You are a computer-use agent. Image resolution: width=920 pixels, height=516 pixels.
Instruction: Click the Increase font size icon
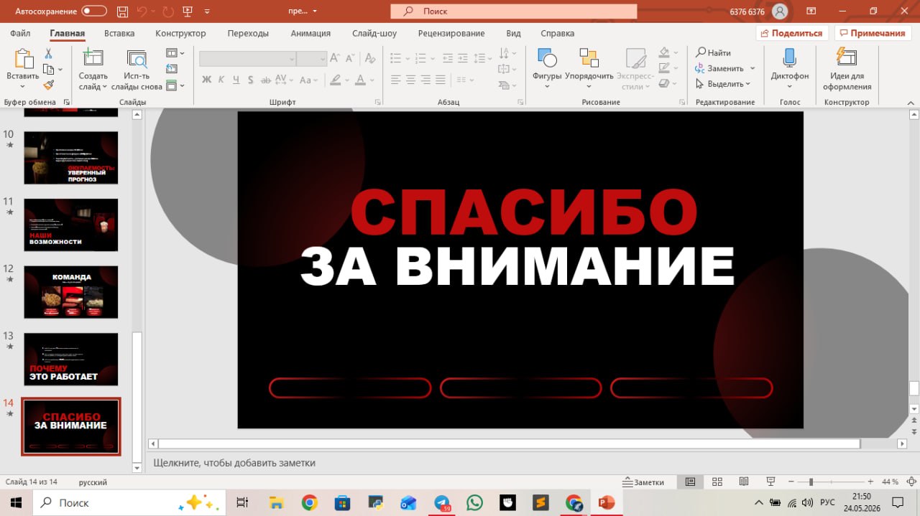click(335, 59)
